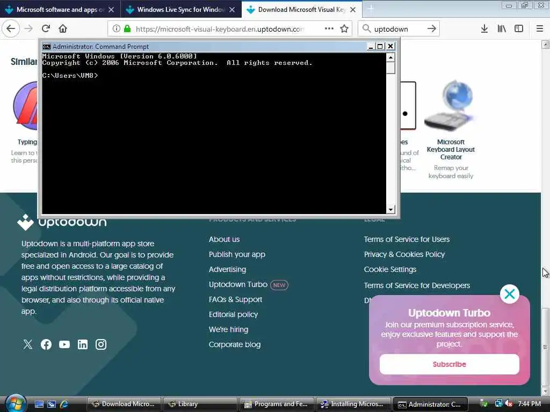550x412 pixels.
Task: Switch to Installing Microsoft taskbar button
Action: point(353,404)
